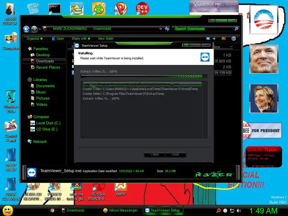
Task: Open Documents library
Action: click(x=43, y=86)
